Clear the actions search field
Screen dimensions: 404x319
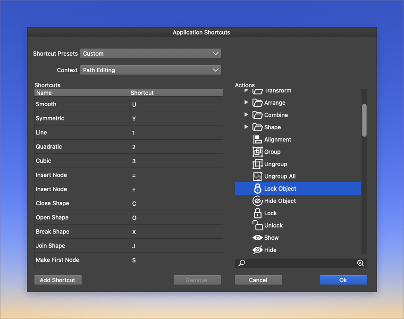tap(360, 263)
